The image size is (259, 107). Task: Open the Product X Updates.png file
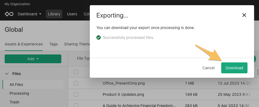click(x=123, y=94)
